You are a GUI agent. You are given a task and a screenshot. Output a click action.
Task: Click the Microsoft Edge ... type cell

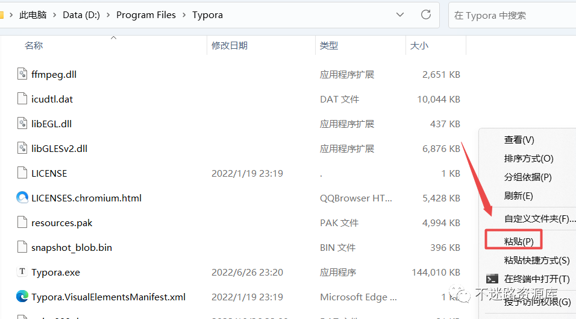click(358, 297)
